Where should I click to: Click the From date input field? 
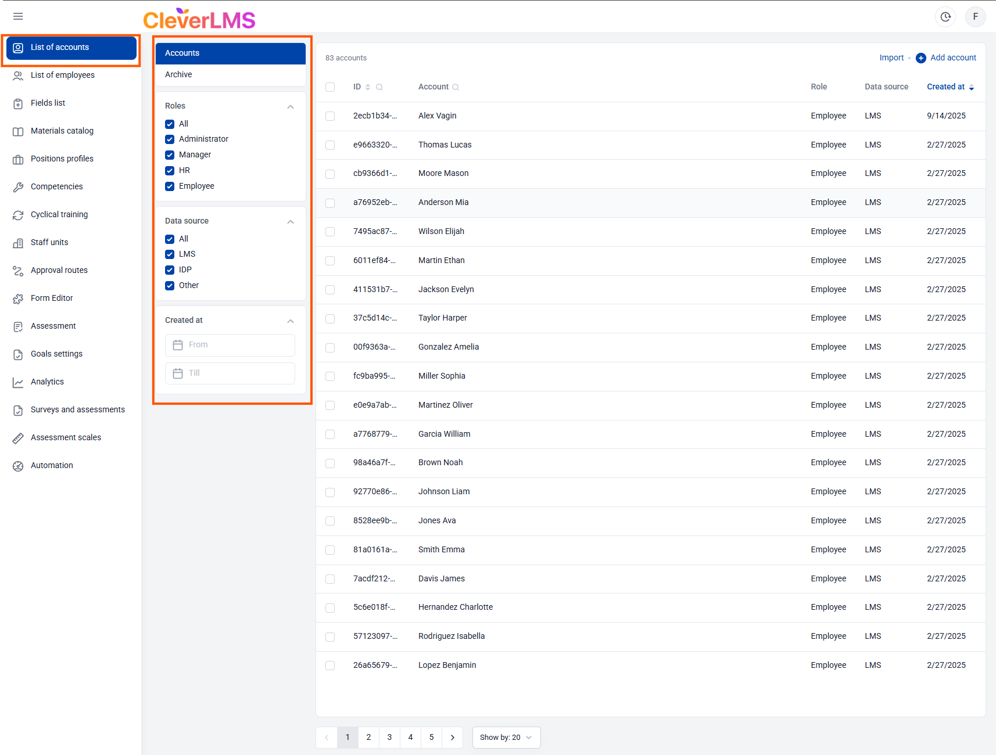click(x=230, y=345)
